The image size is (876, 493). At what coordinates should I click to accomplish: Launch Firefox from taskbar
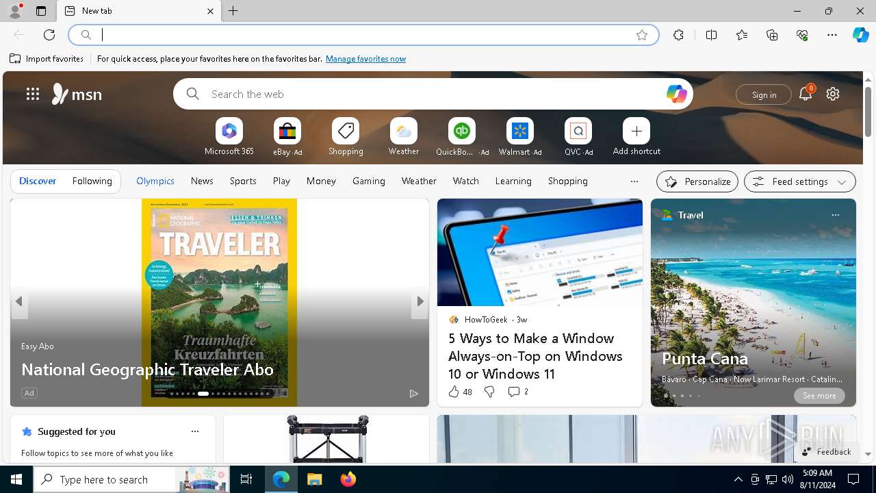348,479
